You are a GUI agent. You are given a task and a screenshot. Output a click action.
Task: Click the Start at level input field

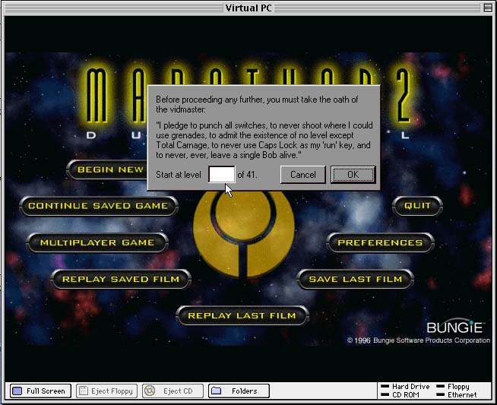[x=221, y=175]
